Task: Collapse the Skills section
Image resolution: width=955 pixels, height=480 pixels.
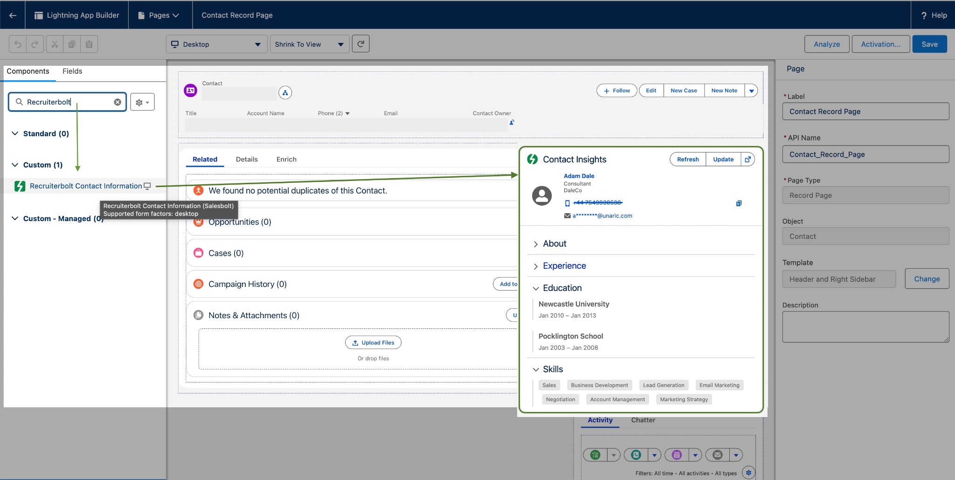Action: [x=536, y=369]
